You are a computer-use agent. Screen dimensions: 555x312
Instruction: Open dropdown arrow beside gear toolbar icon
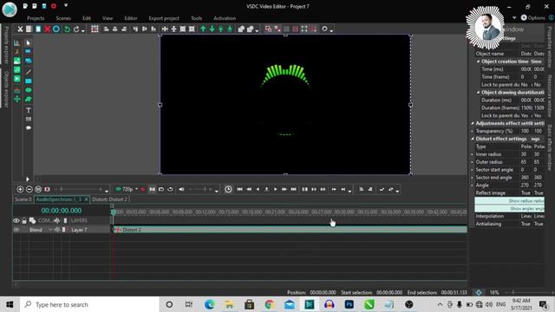pyautogui.click(x=331, y=31)
